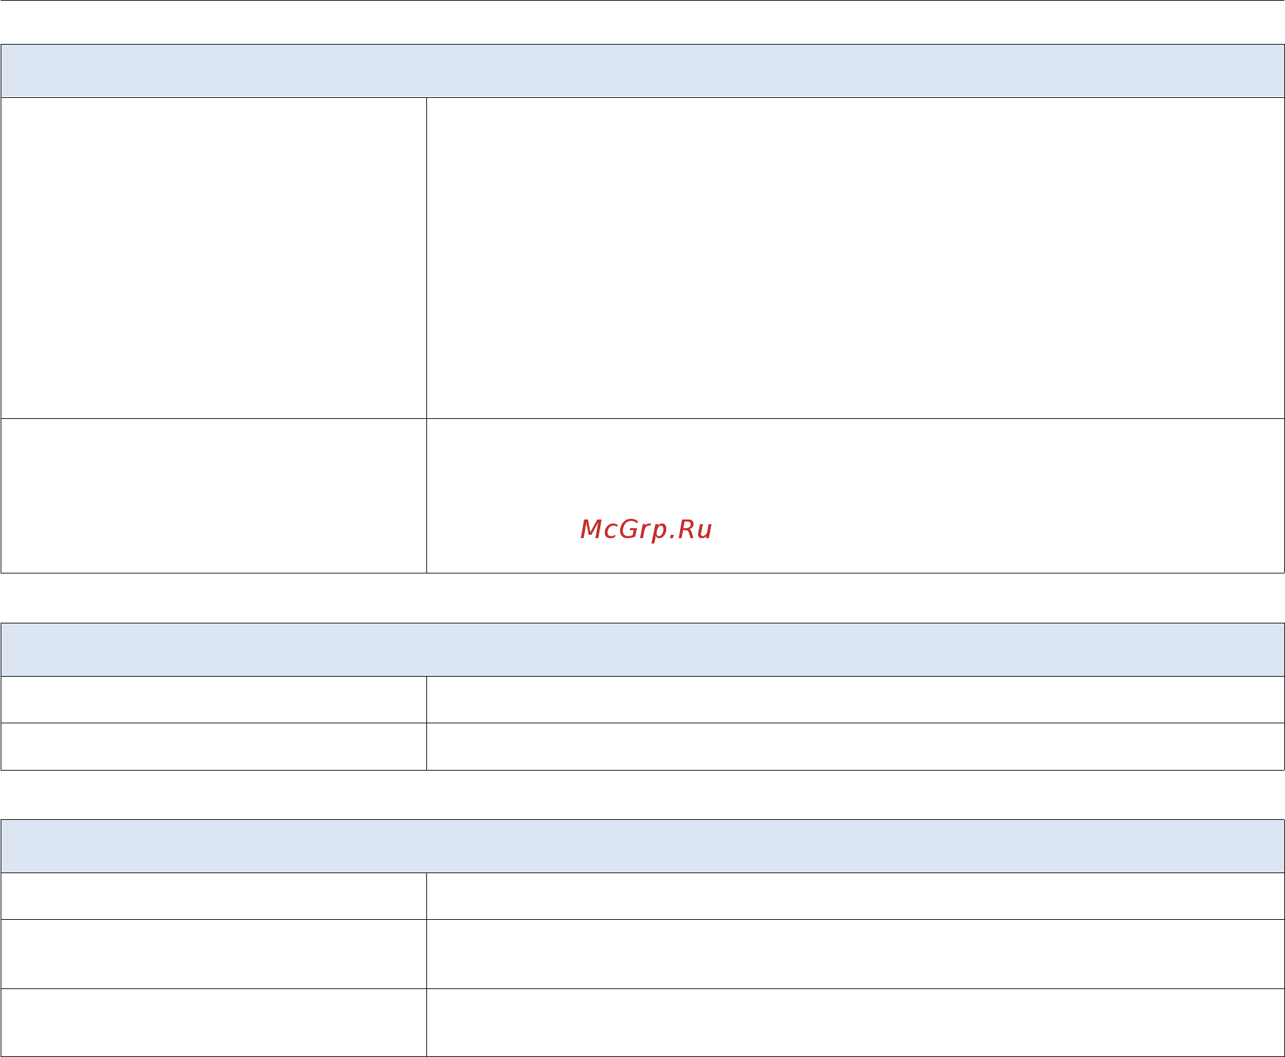The image size is (1285, 1057).
Task: Click the red McGrp.Ru watermark link
Action: click(646, 529)
